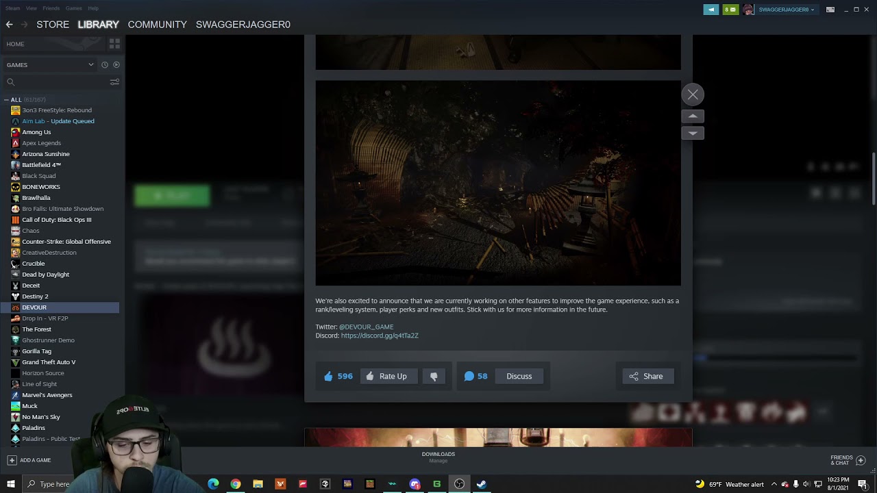This screenshot has height=493, width=877.
Task: Select Among Us in the game list
Action: click(36, 132)
